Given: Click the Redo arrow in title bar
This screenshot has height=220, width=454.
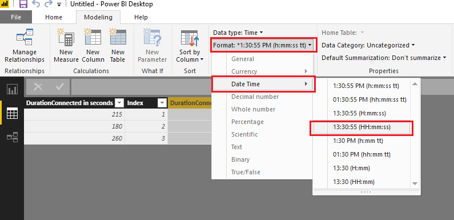Looking at the screenshot, I should click(49, 4).
